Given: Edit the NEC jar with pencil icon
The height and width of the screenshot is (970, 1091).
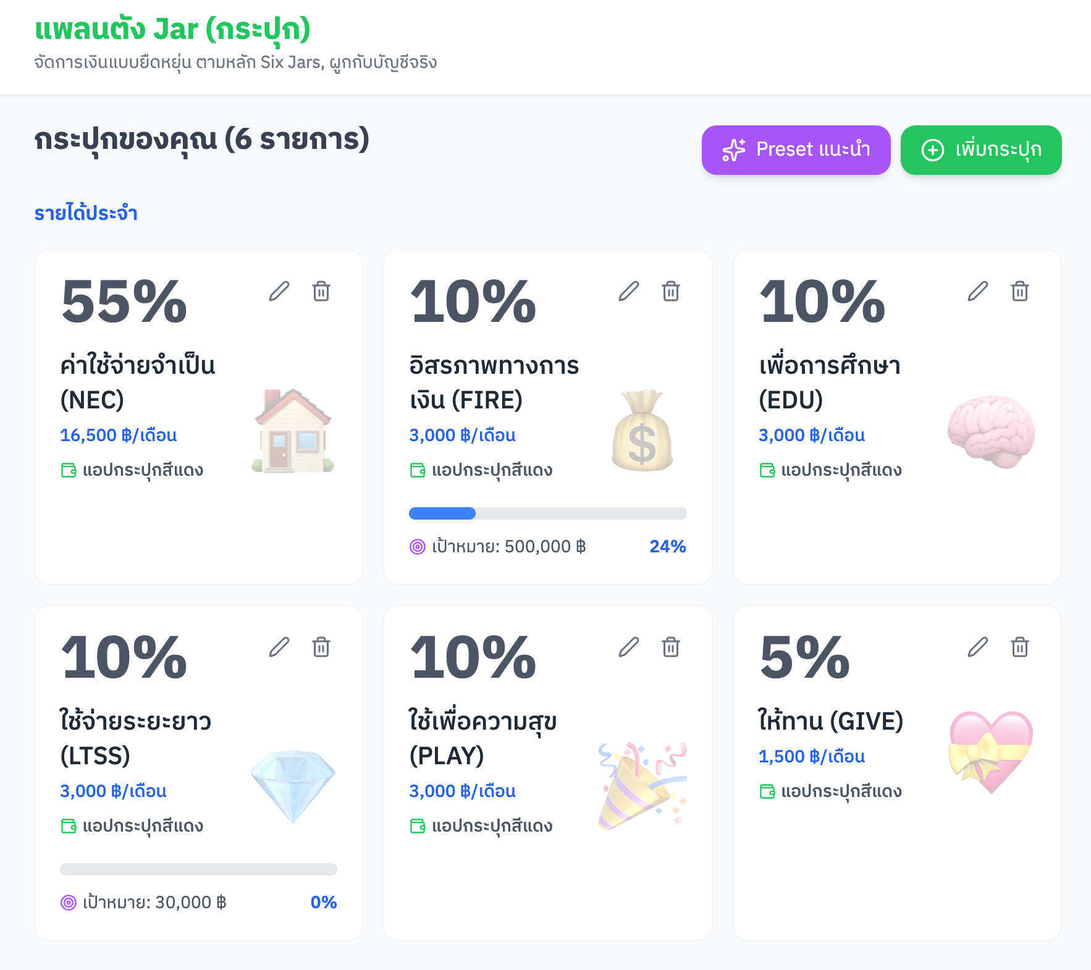Looking at the screenshot, I should point(279,292).
